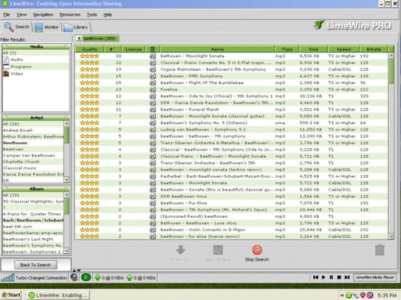Open the View menu
The width and height of the screenshot is (401, 300).
[21, 15]
